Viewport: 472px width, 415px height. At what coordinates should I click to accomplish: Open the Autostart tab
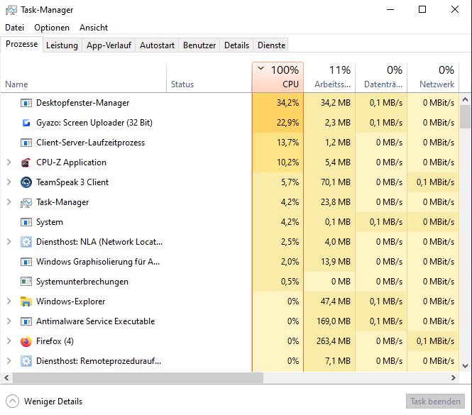tap(157, 45)
